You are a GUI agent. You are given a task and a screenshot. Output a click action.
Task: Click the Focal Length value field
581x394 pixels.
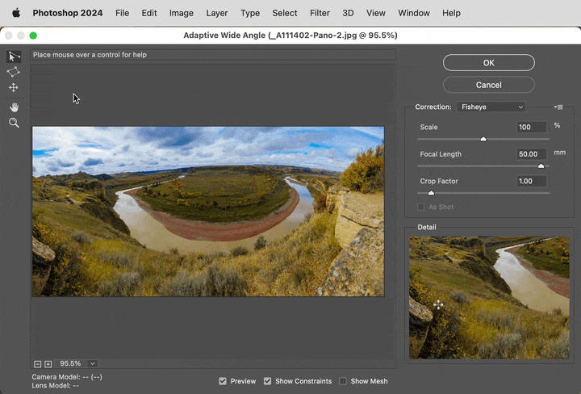tap(531, 154)
